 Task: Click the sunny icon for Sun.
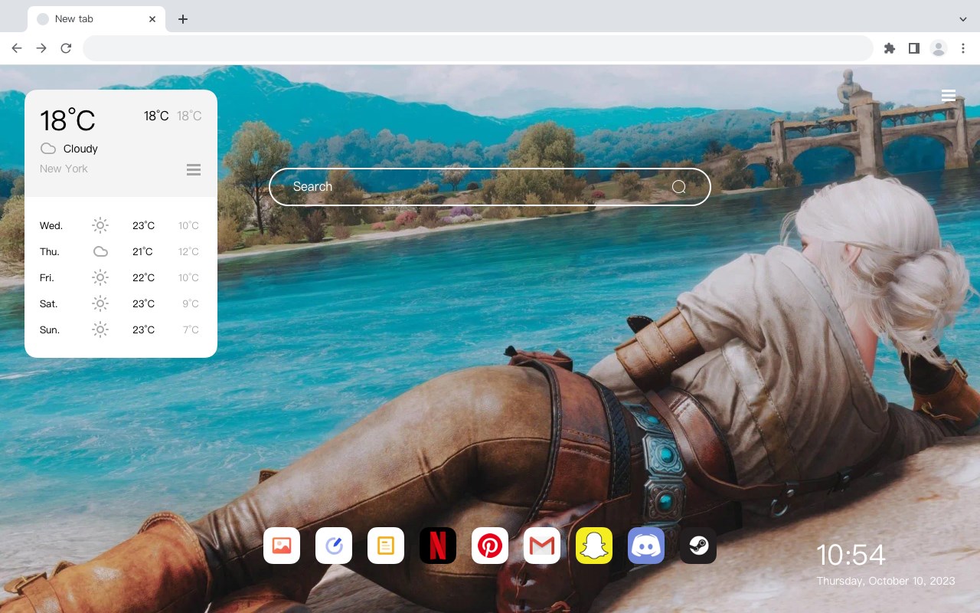coord(100,329)
